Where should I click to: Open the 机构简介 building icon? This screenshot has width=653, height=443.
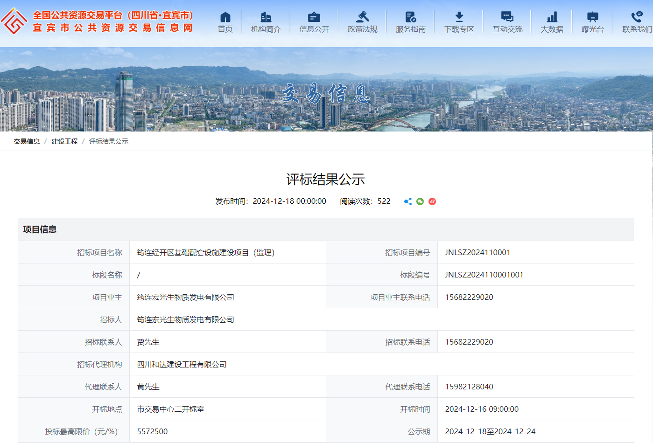pyautogui.click(x=266, y=17)
